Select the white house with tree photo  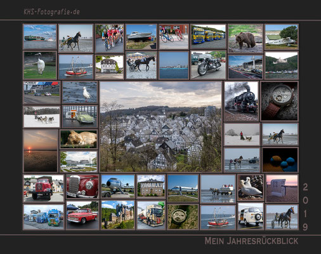(109, 67)
